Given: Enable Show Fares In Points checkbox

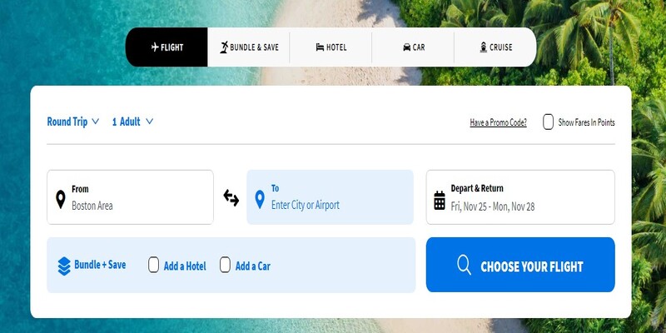Looking at the screenshot, I should (x=548, y=122).
